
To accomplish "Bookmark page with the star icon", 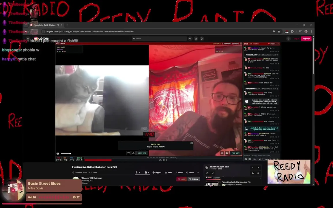I will 279,31.
